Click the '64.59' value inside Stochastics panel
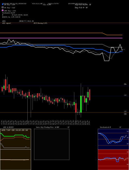Viewport: 129px width, 170px height. (125, 137)
